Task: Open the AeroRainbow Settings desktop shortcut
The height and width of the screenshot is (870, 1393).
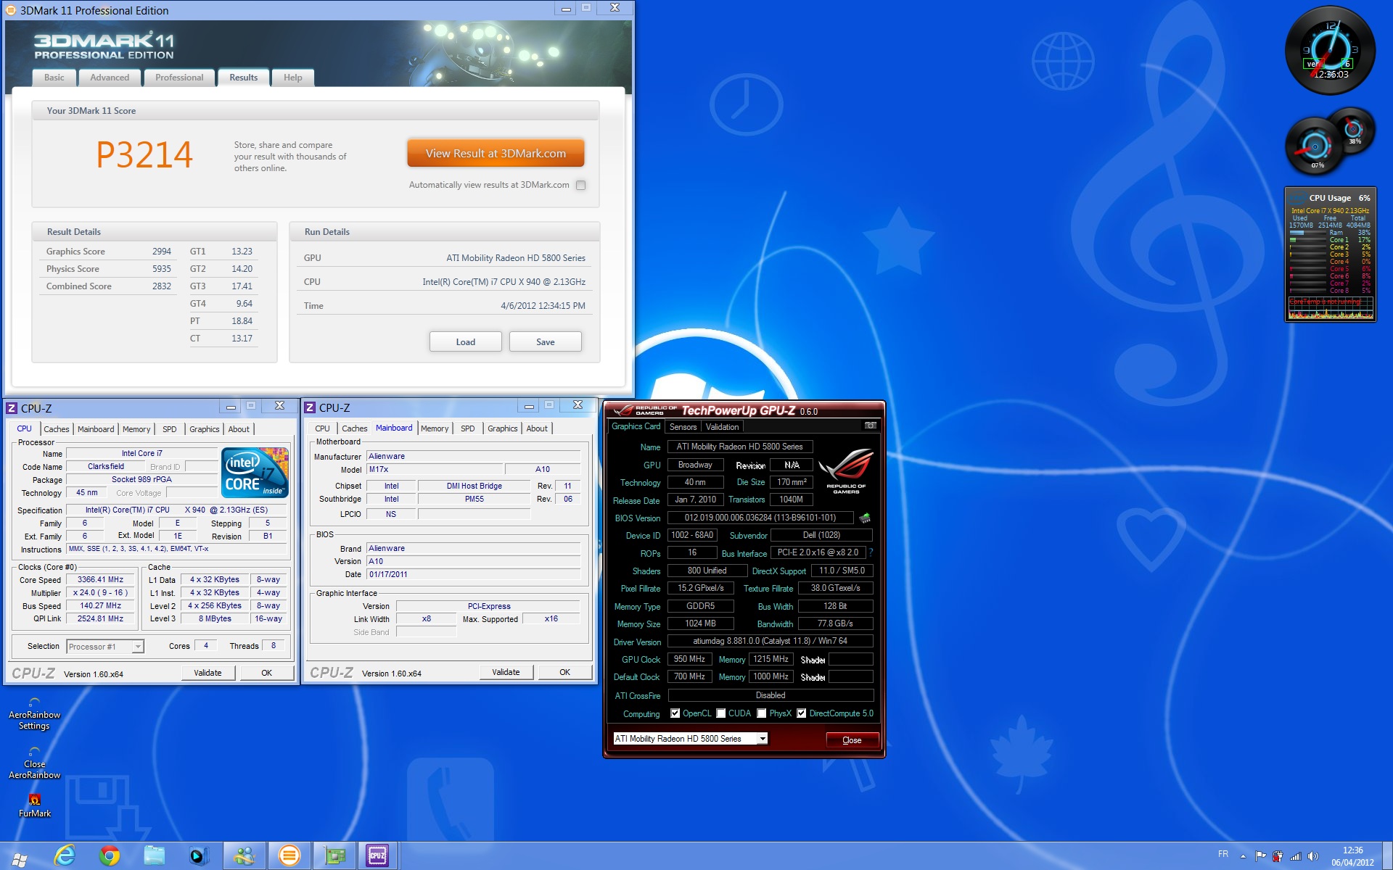Action: point(34,713)
